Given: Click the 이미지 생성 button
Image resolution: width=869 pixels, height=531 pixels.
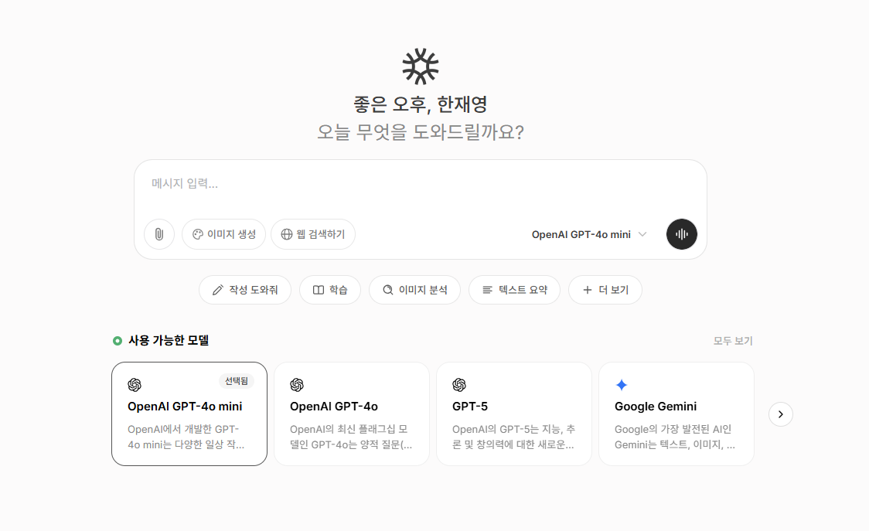Looking at the screenshot, I should (x=224, y=234).
